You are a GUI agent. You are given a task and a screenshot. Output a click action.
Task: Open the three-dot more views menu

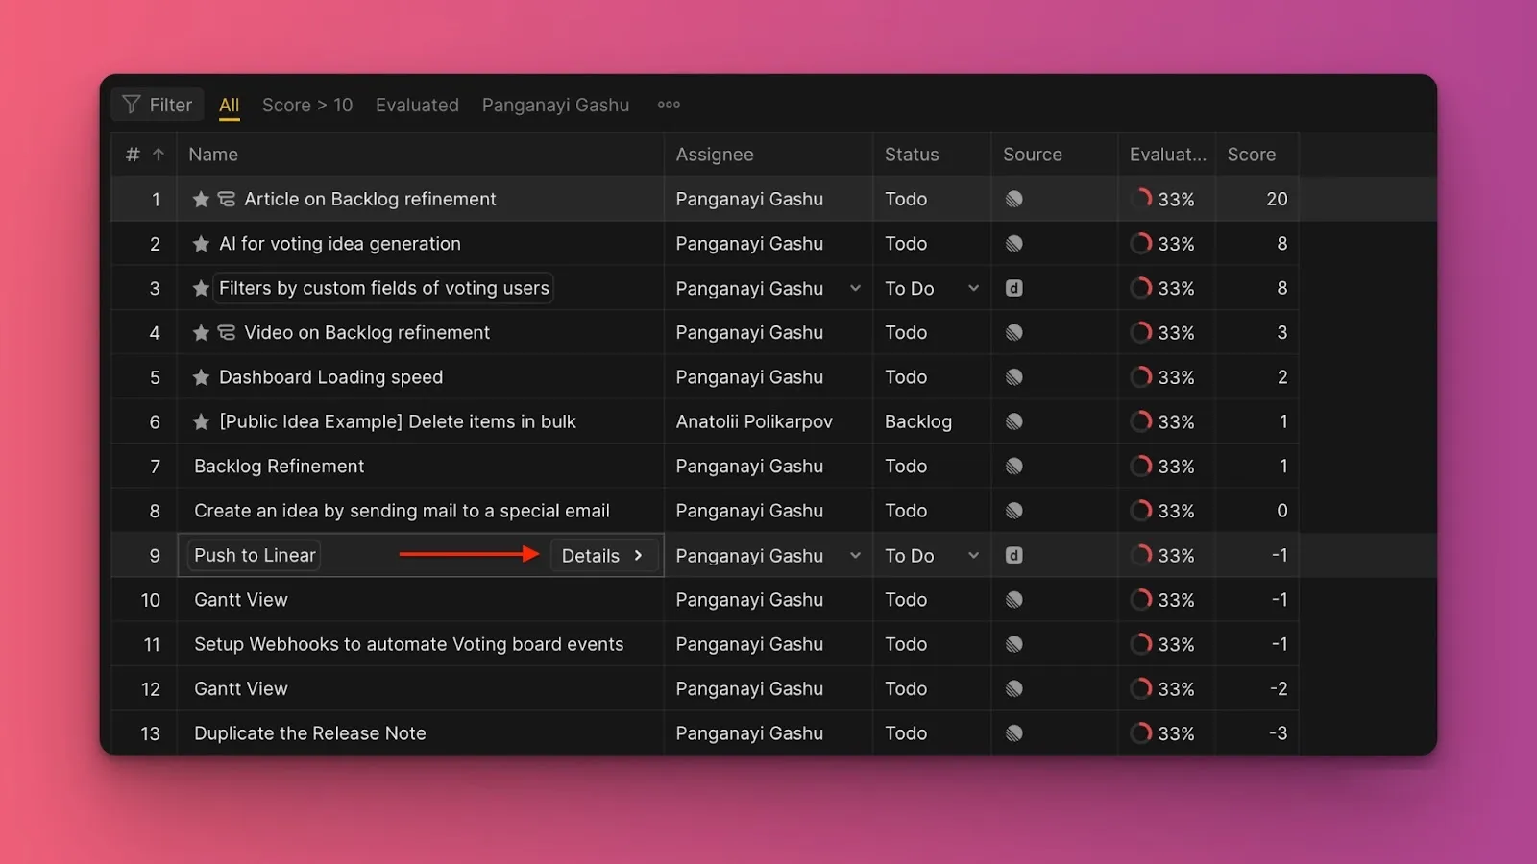coord(669,105)
